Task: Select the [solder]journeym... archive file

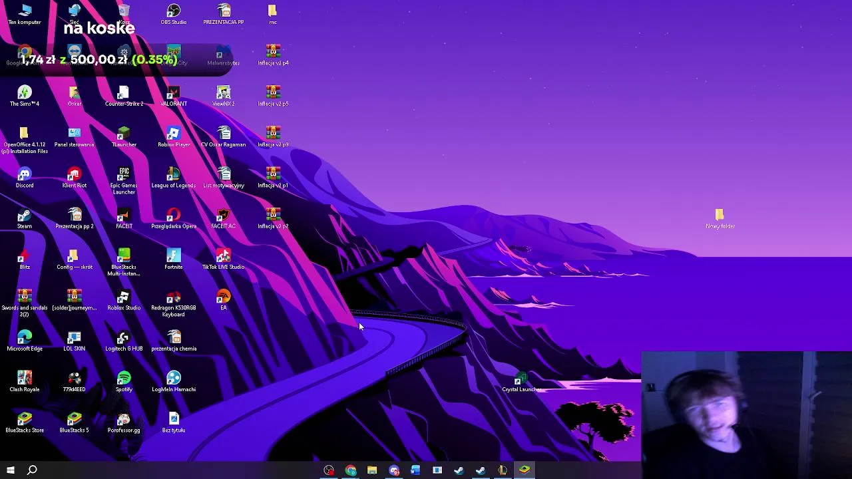Action: (x=75, y=299)
